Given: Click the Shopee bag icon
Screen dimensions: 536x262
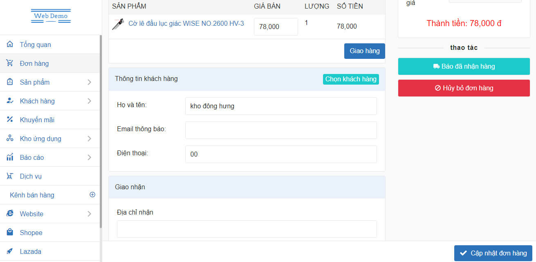Looking at the screenshot, I should [10, 233].
